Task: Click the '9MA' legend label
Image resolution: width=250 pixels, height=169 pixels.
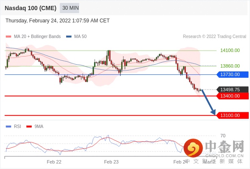Action: pyautogui.click(x=39, y=127)
